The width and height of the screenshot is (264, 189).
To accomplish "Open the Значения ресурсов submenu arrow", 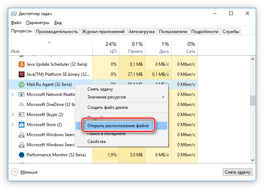I will (x=163, y=97).
